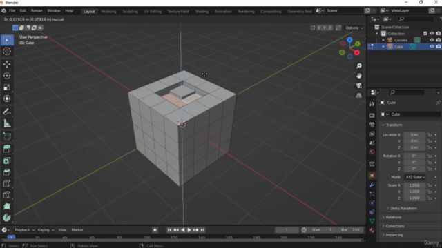
Task: Open the Options dropdown in viewport
Action: (354, 28)
